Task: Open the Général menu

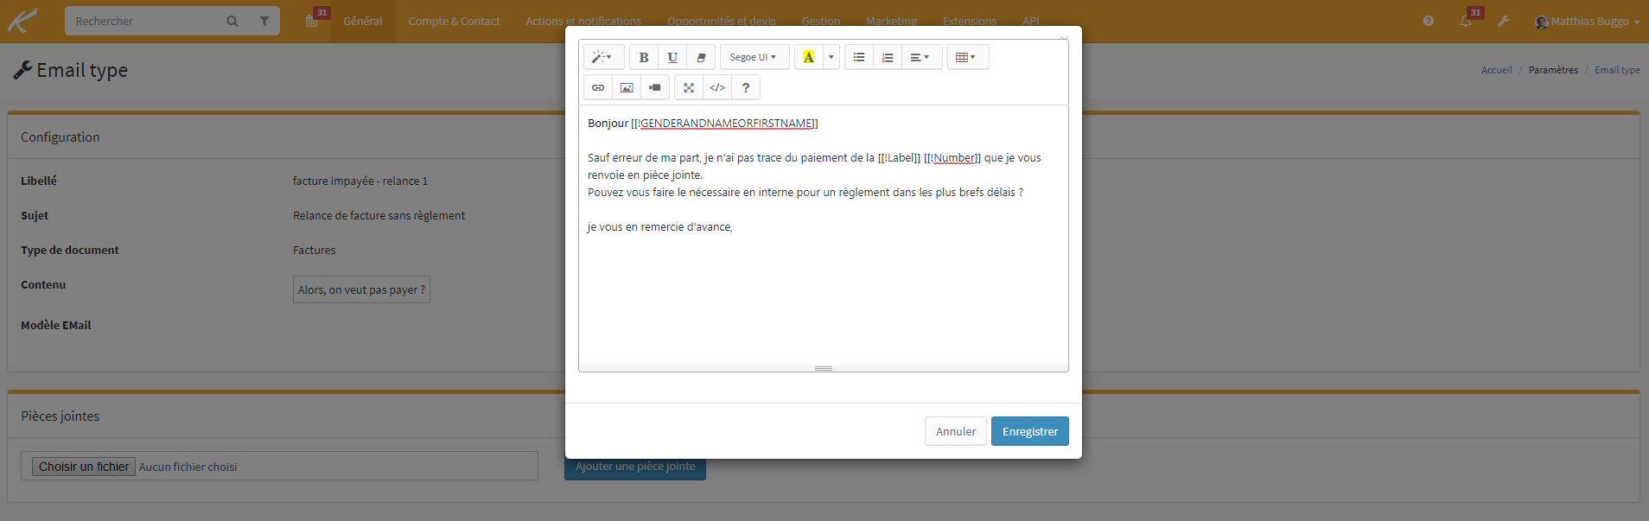Action: 363,21
